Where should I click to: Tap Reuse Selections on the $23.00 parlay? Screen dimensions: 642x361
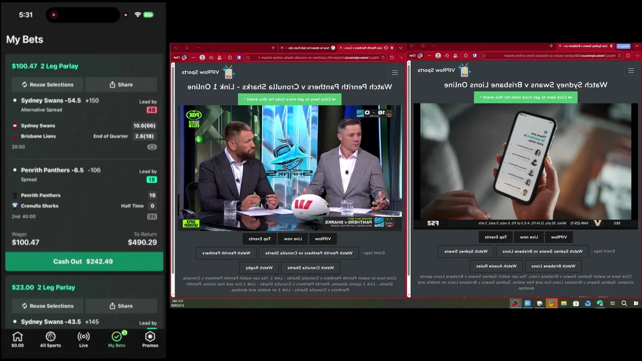pos(48,306)
